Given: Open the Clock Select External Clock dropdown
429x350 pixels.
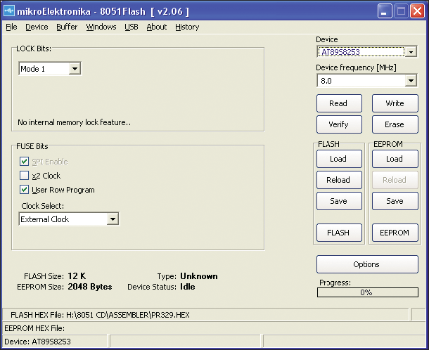Looking at the screenshot, I should (x=113, y=219).
